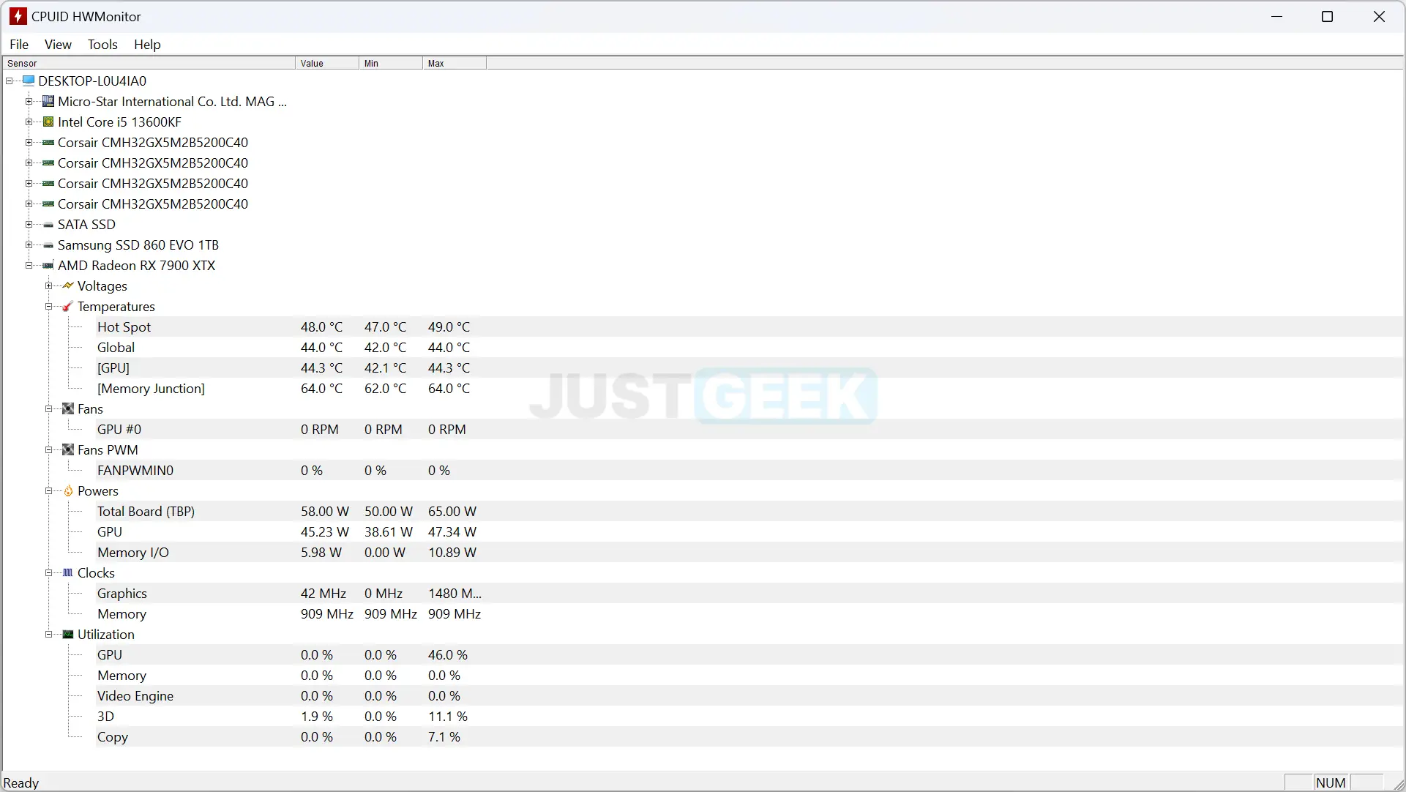Select the Copy utilization row
Screen dimensions: 1406x792
tap(749, 737)
